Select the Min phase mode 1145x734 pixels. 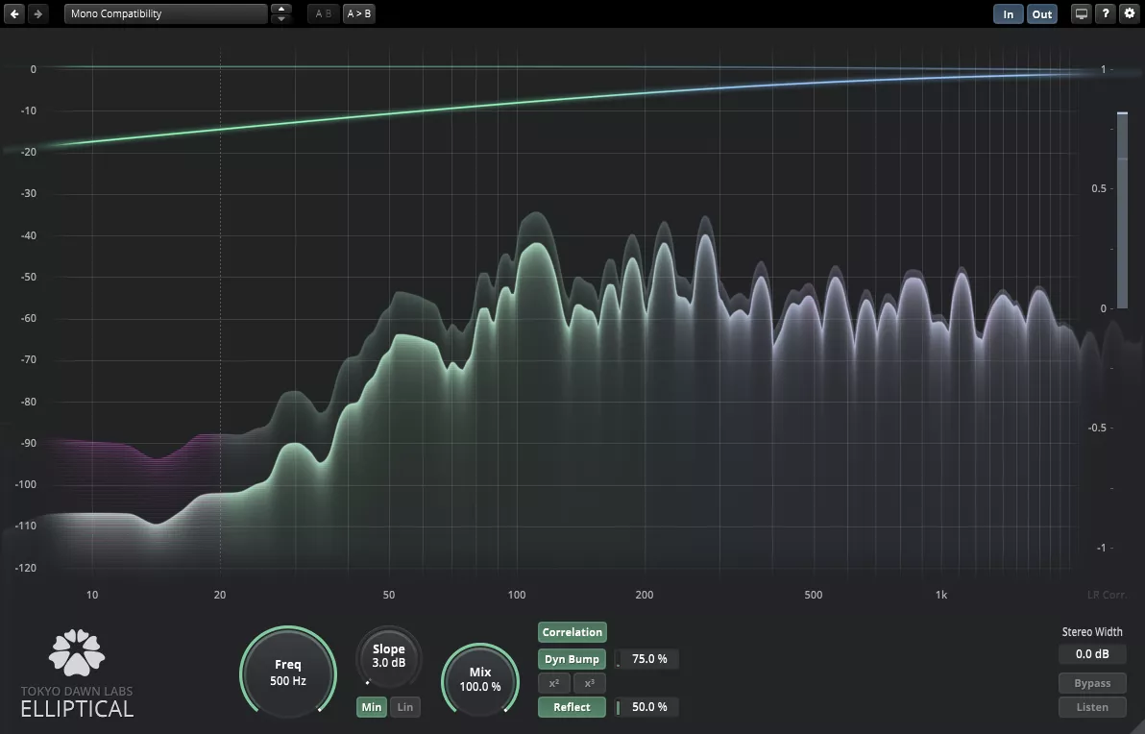pos(372,707)
